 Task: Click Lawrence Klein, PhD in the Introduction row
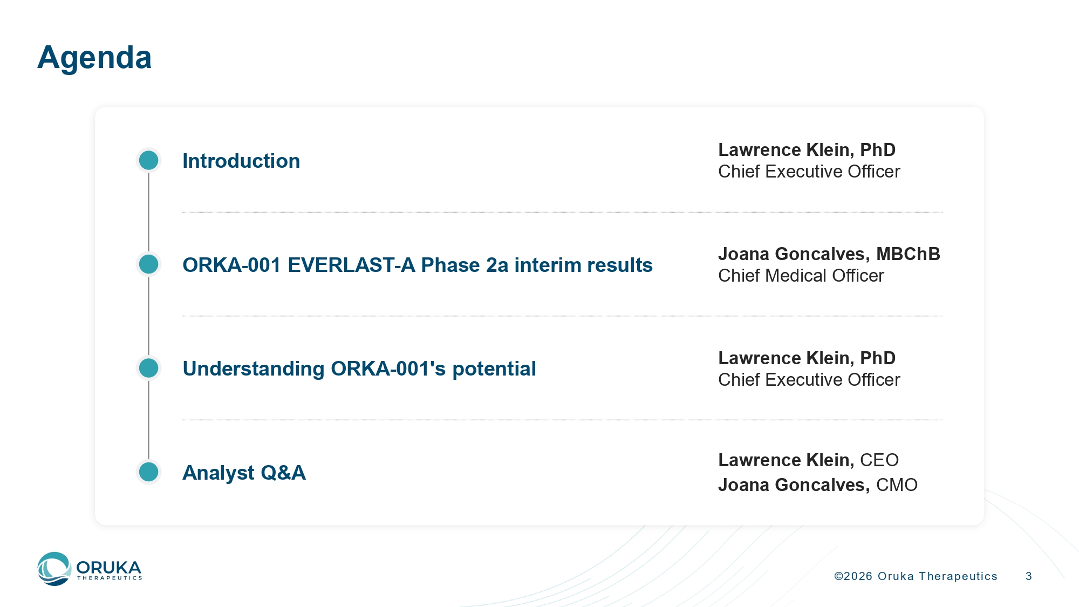coord(807,149)
